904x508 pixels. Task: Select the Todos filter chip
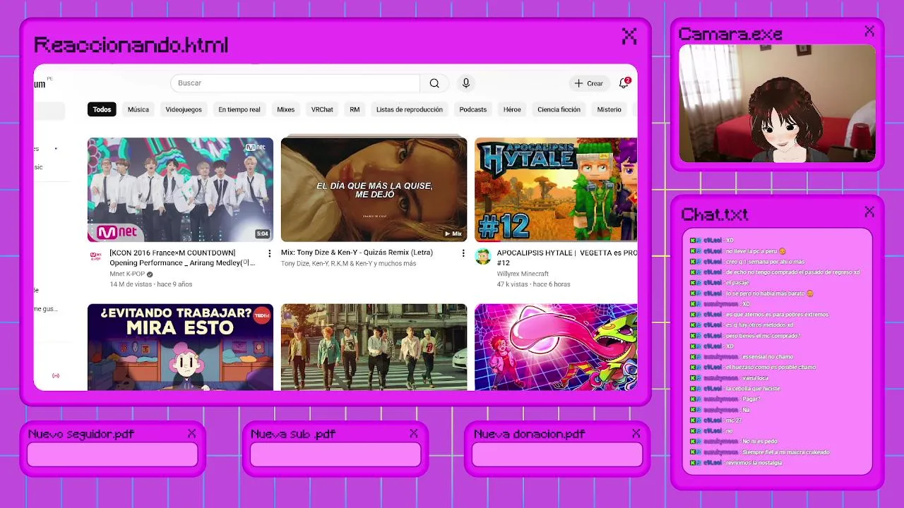(x=102, y=109)
